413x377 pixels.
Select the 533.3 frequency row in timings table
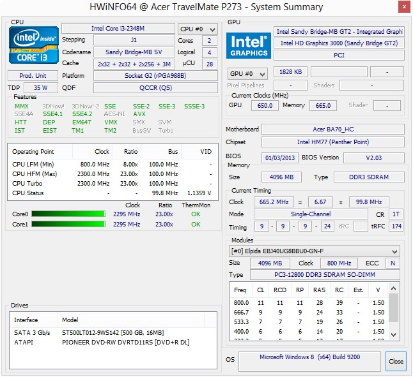pos(309,322)
